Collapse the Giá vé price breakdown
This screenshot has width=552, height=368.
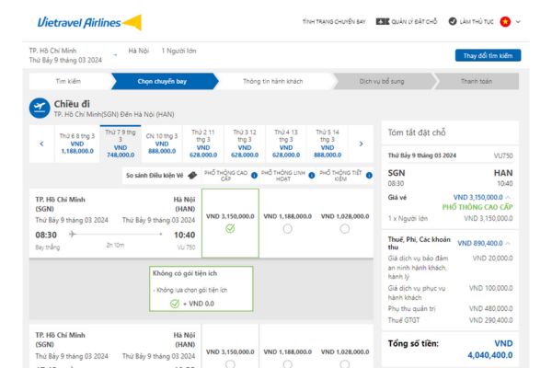pyautogui.click(x=510, y=197)
